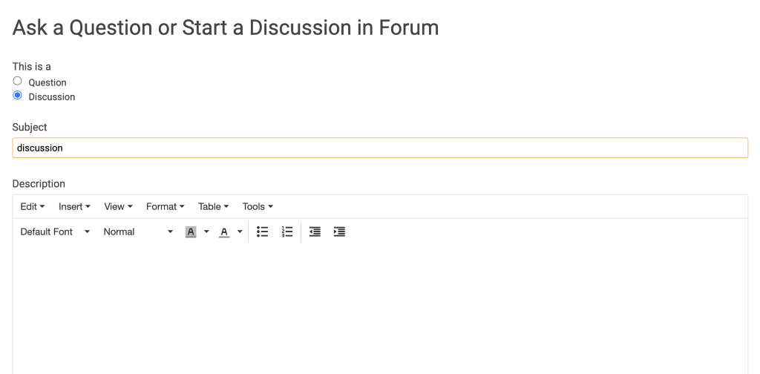Select the Question radio button

coord(18,81)
